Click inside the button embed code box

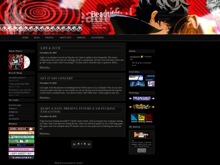pyautogui.click(x=142, y=143)
